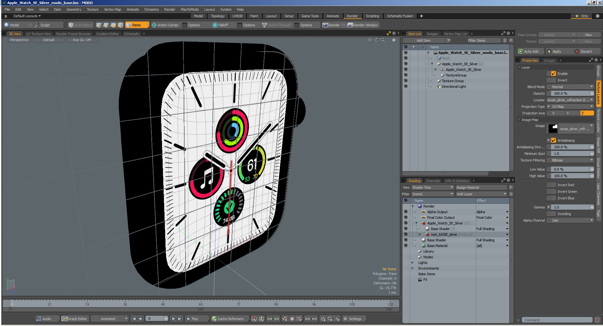603x326 pixels.
Task: Enable Invert Red checkbox
Action: (x=553, y=185)
